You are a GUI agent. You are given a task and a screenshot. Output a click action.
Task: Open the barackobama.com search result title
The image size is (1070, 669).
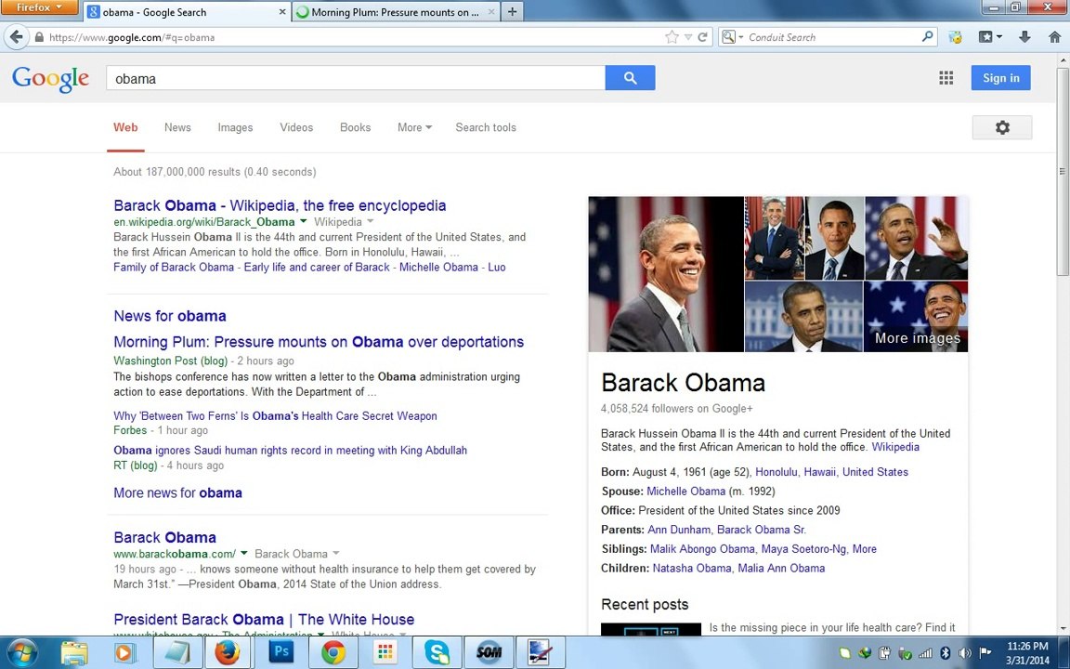(164, 537)
